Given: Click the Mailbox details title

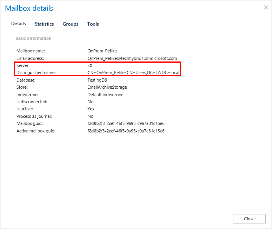Looking at the screenshot, I should coord(29,8).
